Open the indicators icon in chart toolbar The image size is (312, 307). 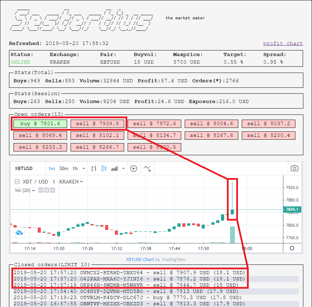(x=147, y=169)
